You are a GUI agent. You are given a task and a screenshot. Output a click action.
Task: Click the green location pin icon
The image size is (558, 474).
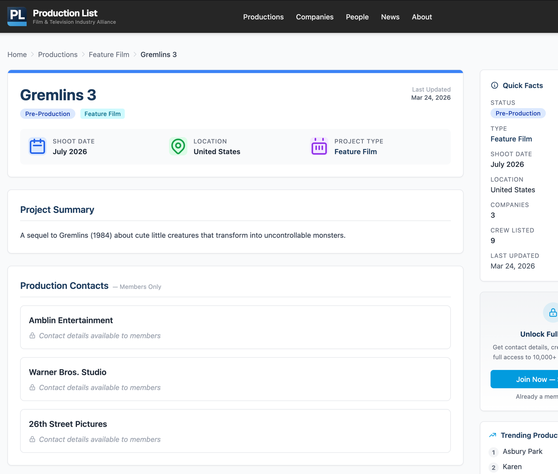[x=178, y=146]
